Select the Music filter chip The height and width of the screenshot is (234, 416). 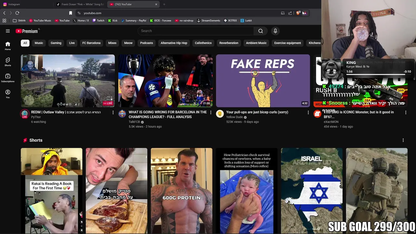coord(39,43)
